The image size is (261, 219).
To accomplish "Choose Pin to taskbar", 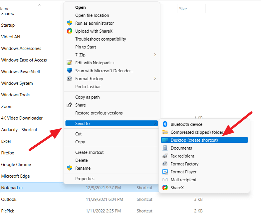I will (x=88, y=87).
